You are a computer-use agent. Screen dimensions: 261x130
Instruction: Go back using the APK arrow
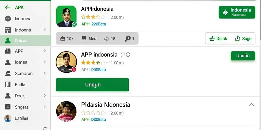pos(8,7)
